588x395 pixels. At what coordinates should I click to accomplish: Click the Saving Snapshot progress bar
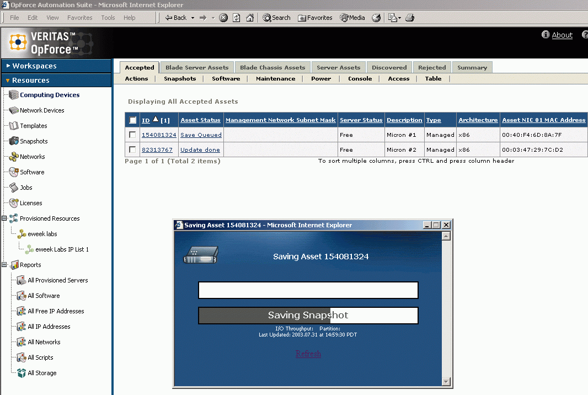click(308, 316)
